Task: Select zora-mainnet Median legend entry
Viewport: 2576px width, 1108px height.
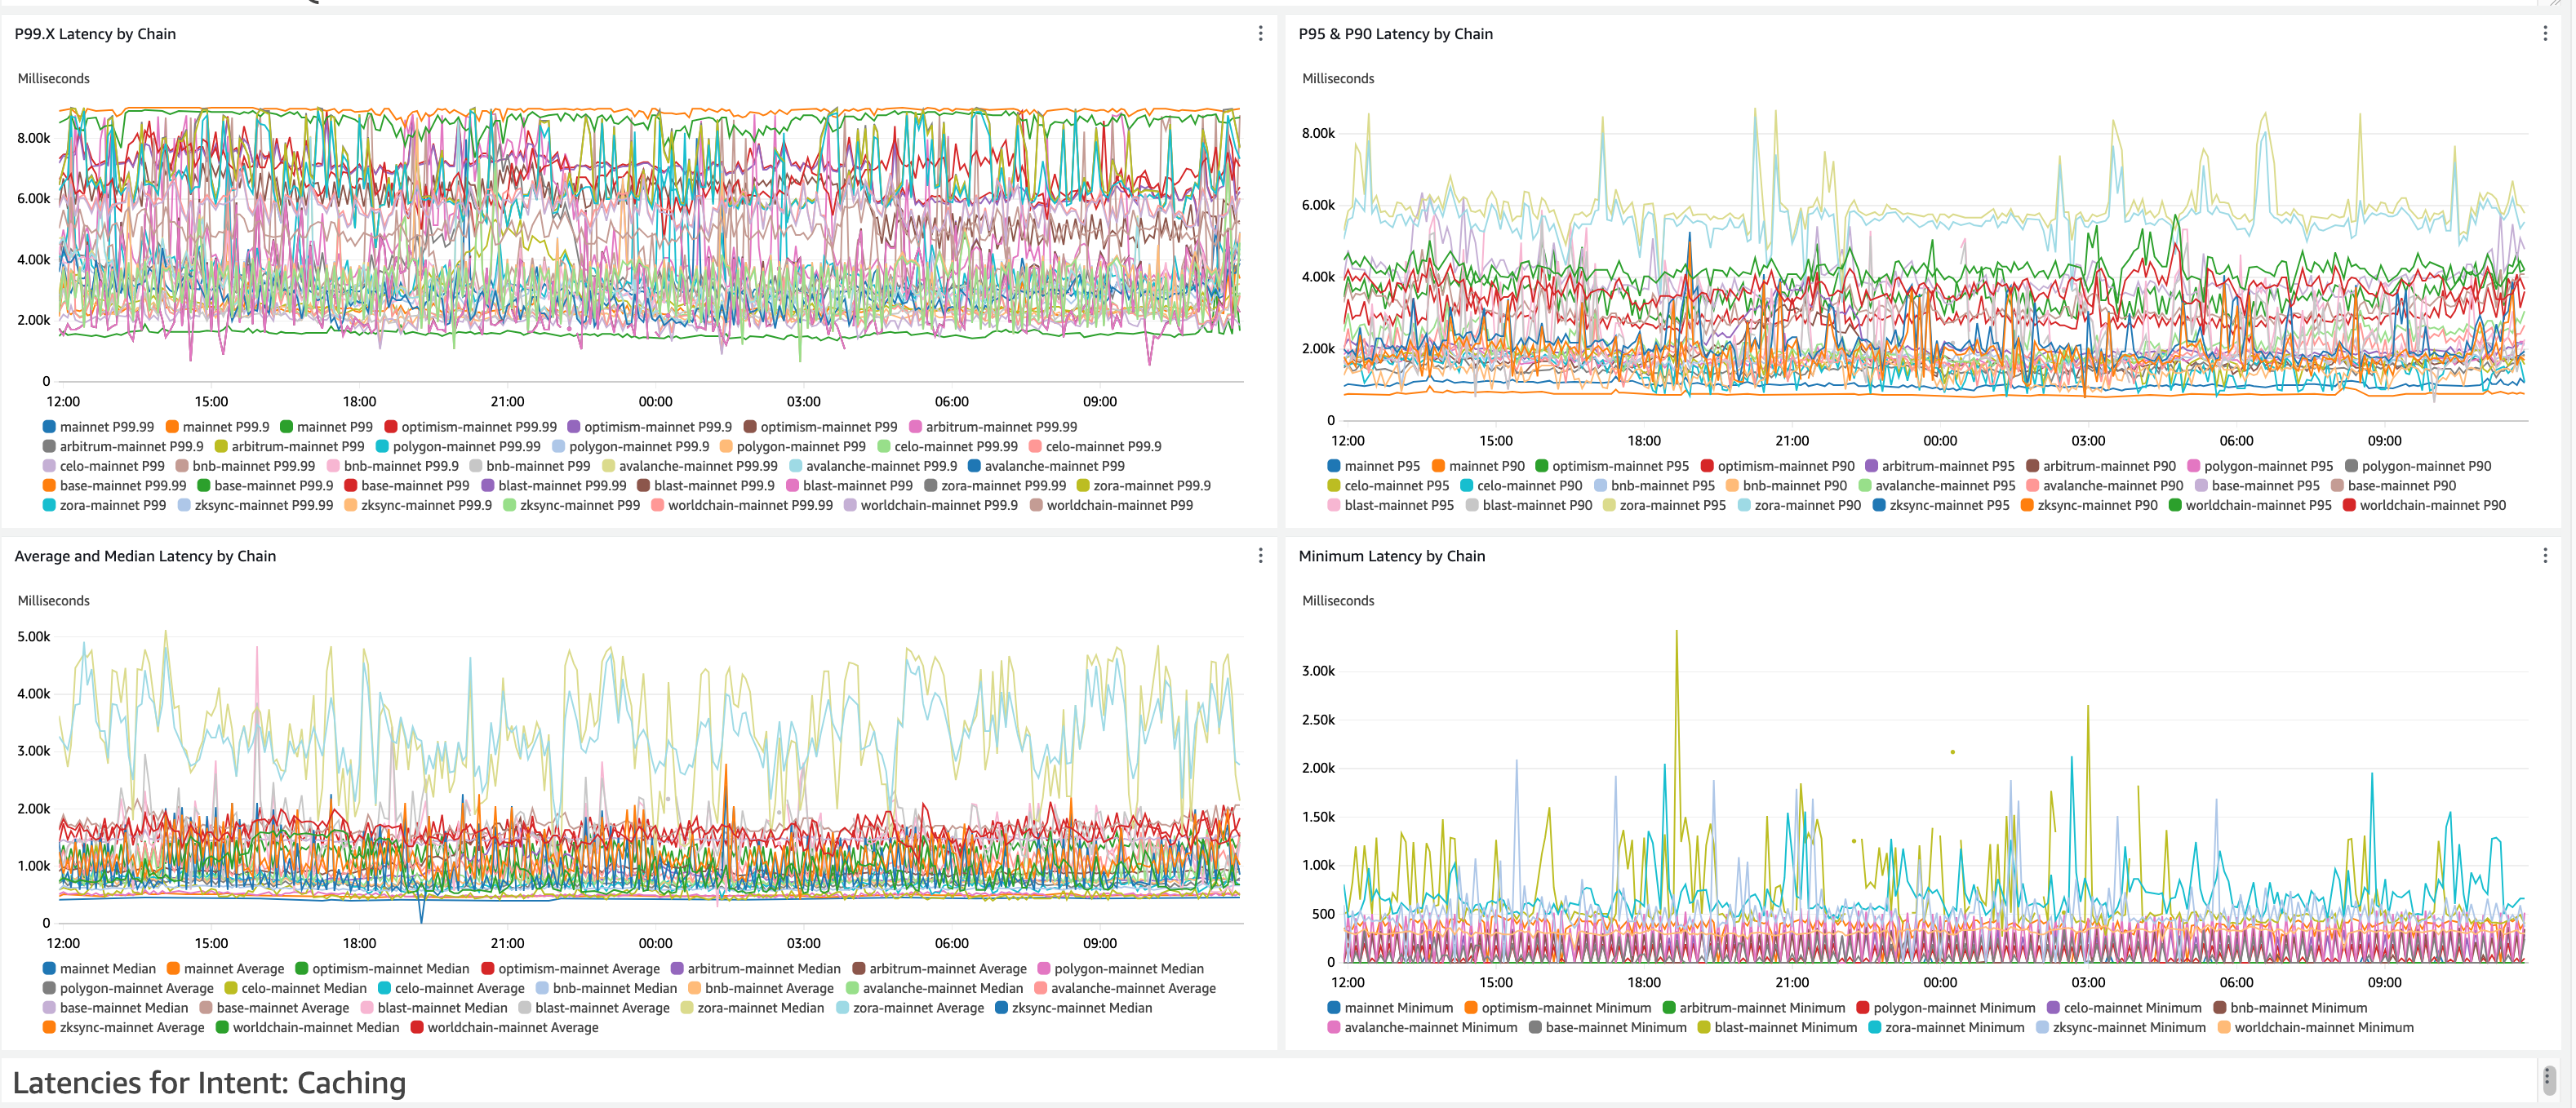Action: 752,1008
